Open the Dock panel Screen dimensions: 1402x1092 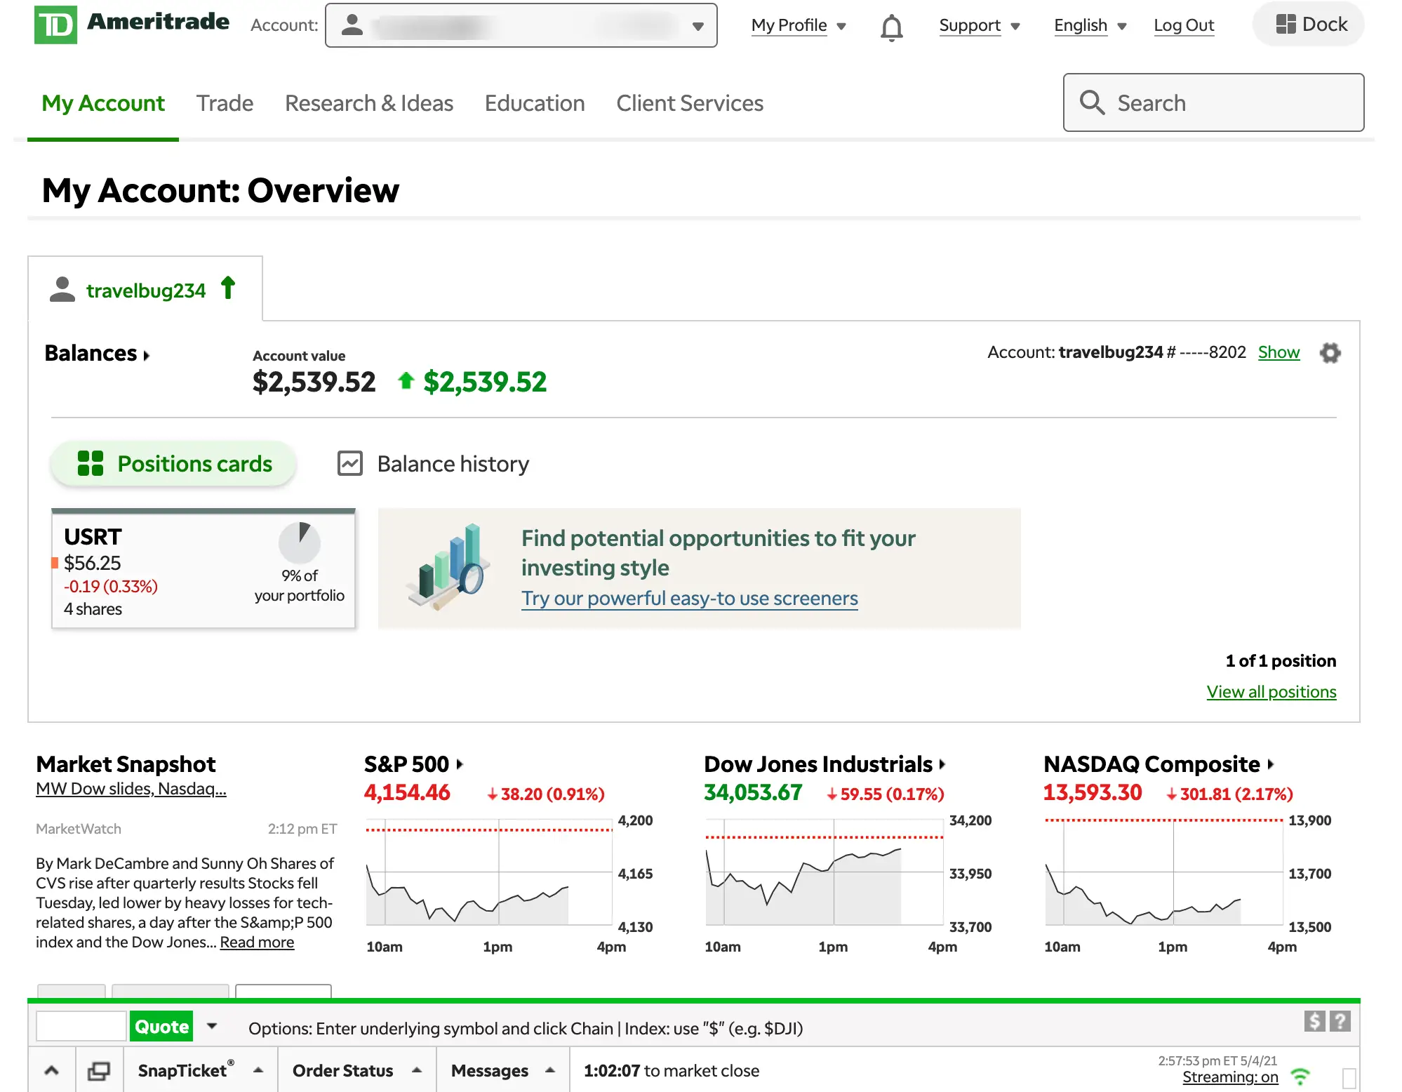point(1309,25)
